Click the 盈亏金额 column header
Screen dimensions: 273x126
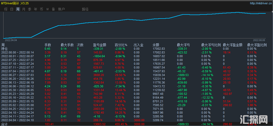coord(100,45)
